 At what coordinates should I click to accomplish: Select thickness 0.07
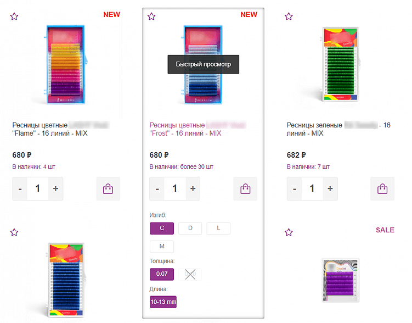(162, 274)
